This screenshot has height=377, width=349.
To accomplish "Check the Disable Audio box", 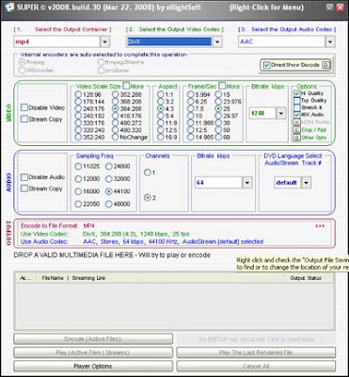I will point(24,177).
